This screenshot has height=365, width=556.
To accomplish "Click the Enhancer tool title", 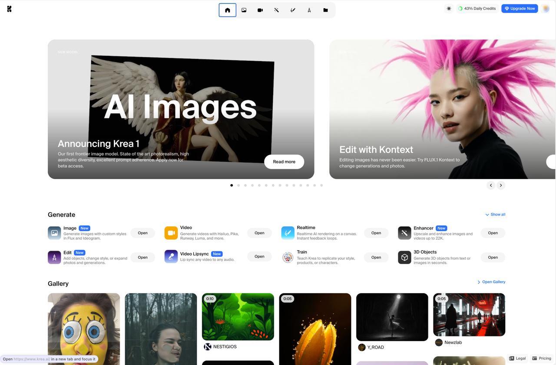I will pos(424,228).
